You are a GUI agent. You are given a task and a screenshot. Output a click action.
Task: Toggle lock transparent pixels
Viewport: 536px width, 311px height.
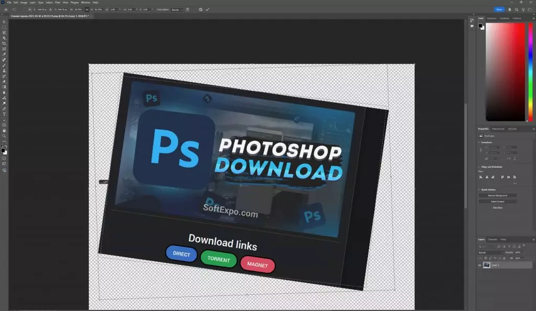coord(486,258)
